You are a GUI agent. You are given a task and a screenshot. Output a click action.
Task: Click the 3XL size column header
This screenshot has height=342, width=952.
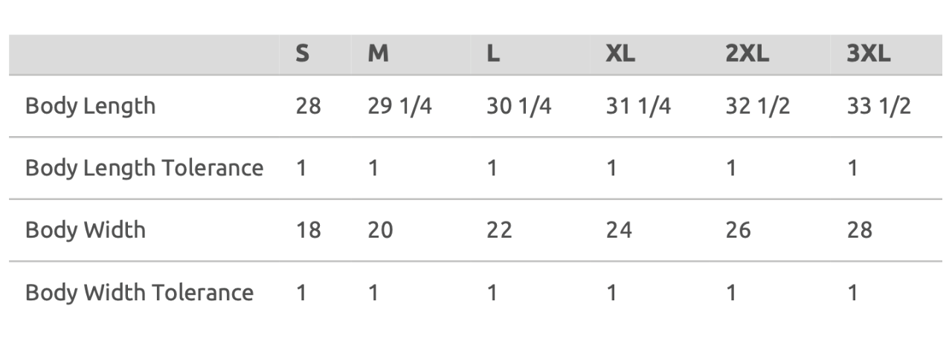(x=868, y=54)
